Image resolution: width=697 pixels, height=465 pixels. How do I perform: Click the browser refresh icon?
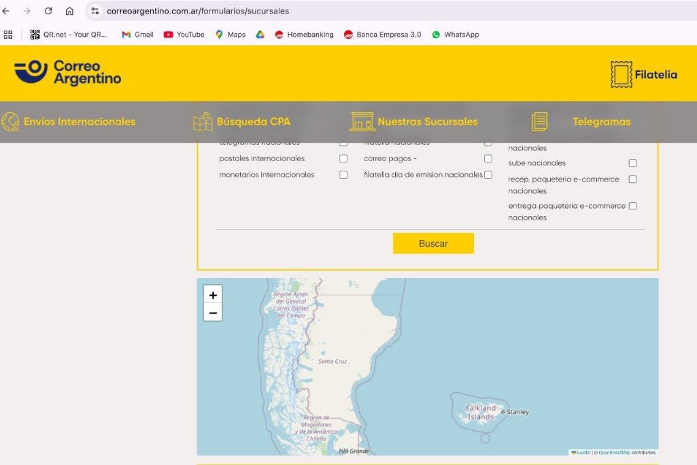click(x=47, y=11)
